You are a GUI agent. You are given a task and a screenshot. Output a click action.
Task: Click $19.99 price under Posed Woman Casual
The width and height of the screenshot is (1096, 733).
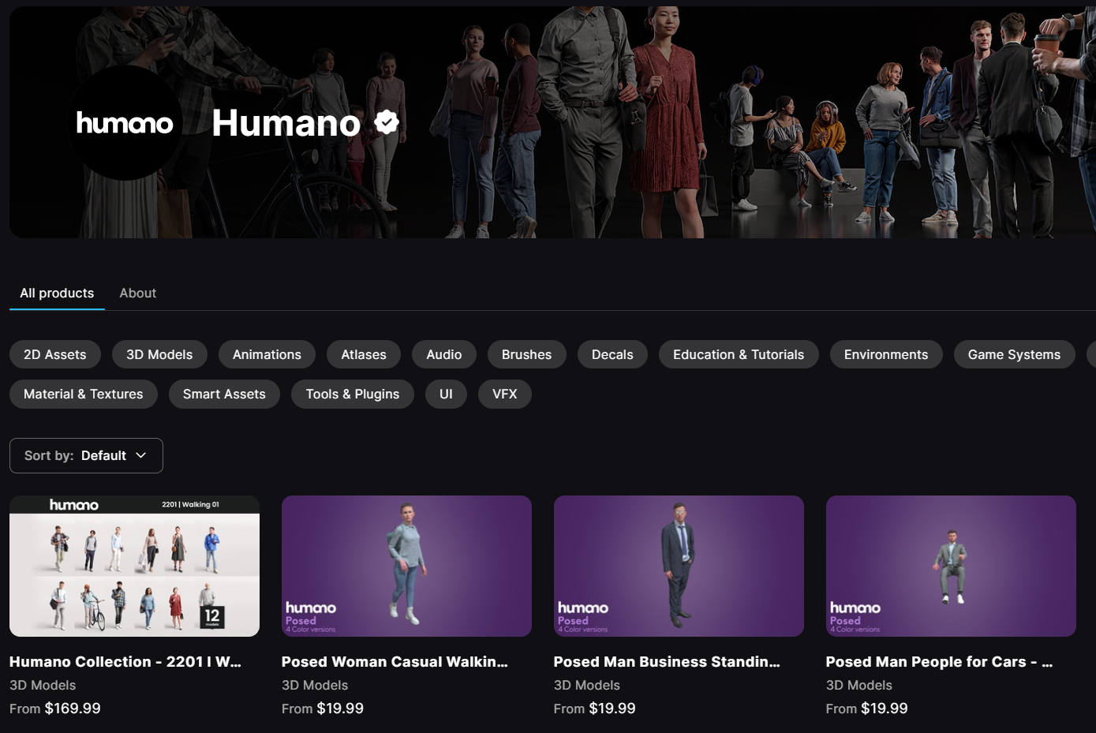coord(340,709)
